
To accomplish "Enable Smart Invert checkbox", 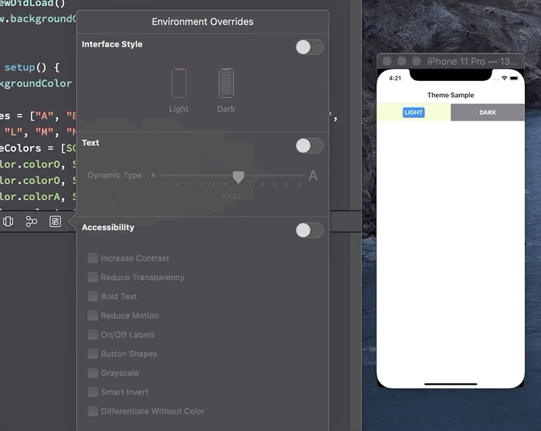I will (93, 392).
